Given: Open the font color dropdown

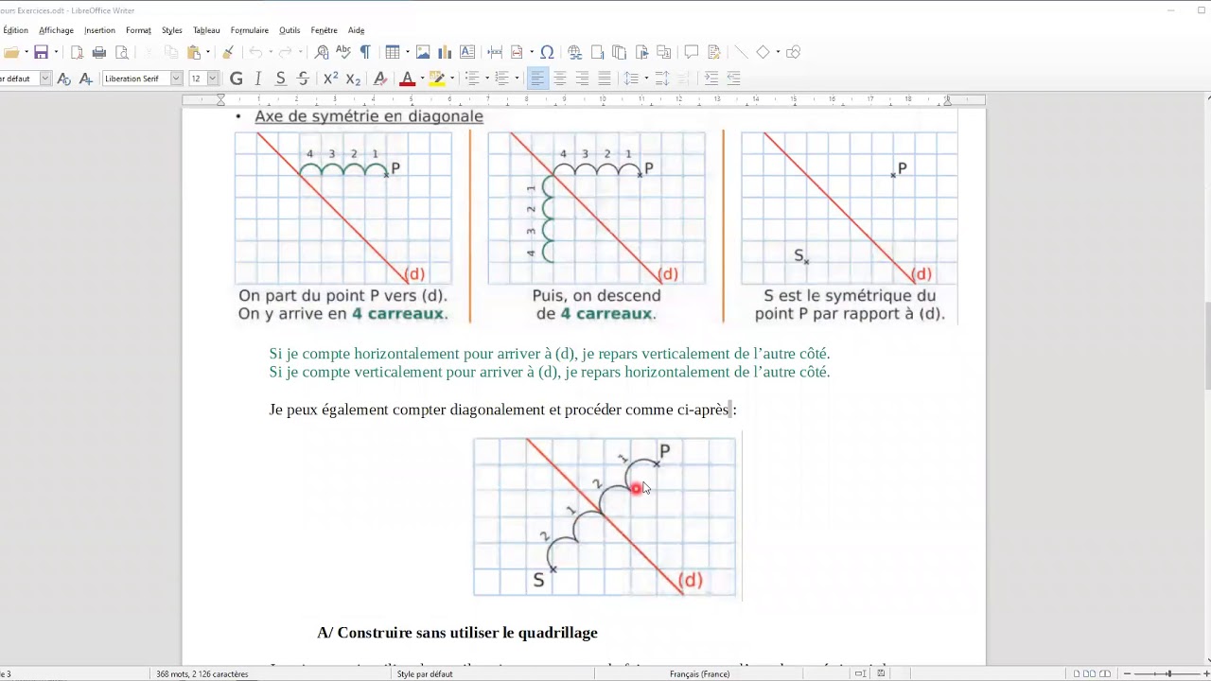Looking at the screenshot, I should point(422,79).
